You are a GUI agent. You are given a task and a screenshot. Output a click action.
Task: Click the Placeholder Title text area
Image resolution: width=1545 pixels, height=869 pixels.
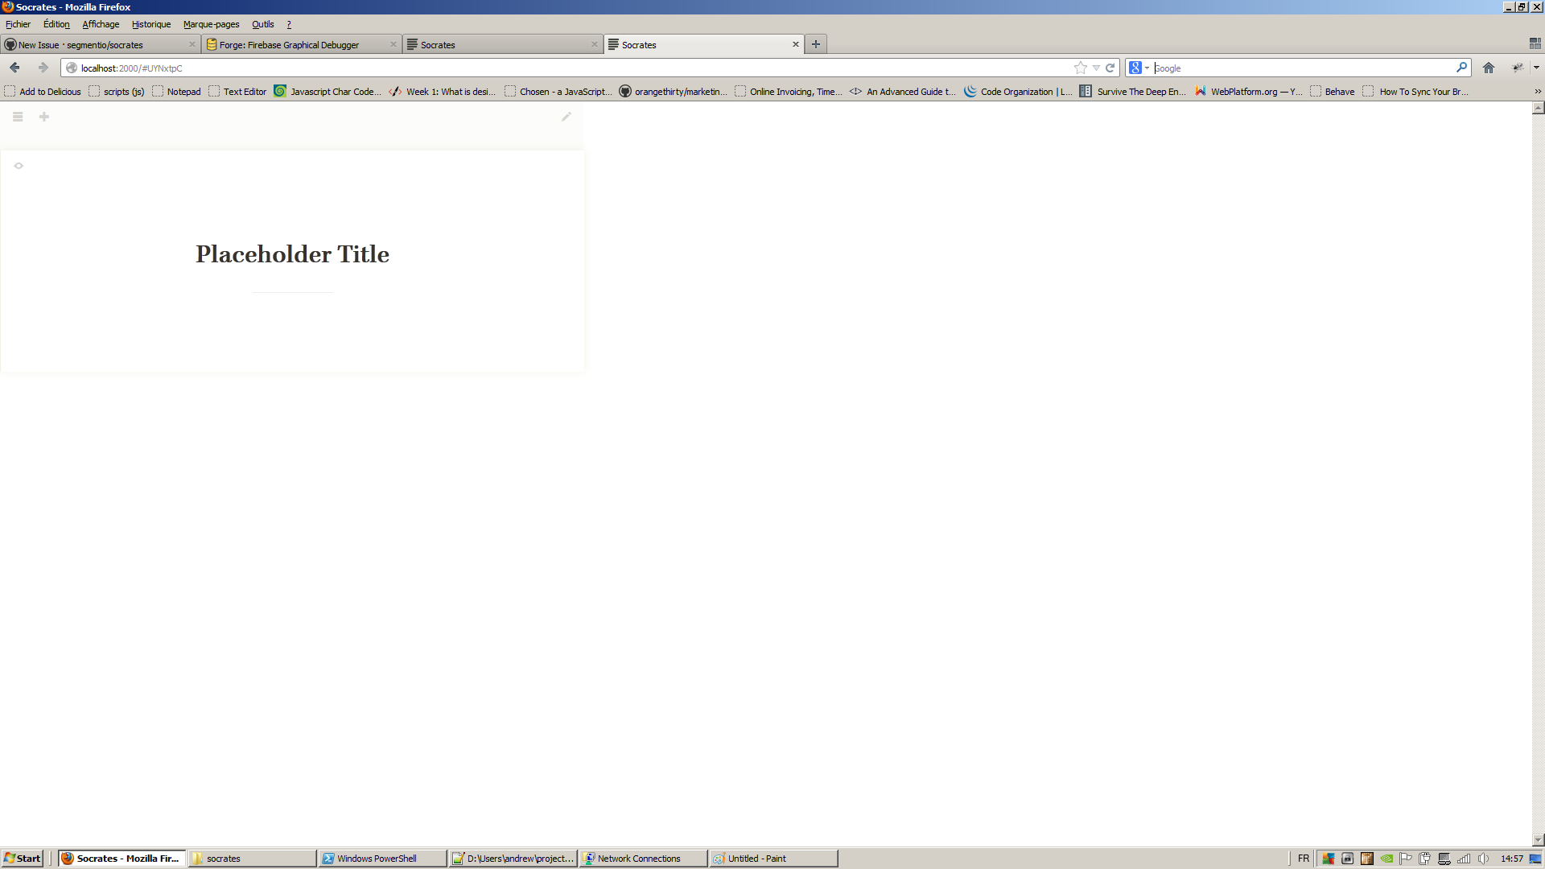tap(292, 253)
